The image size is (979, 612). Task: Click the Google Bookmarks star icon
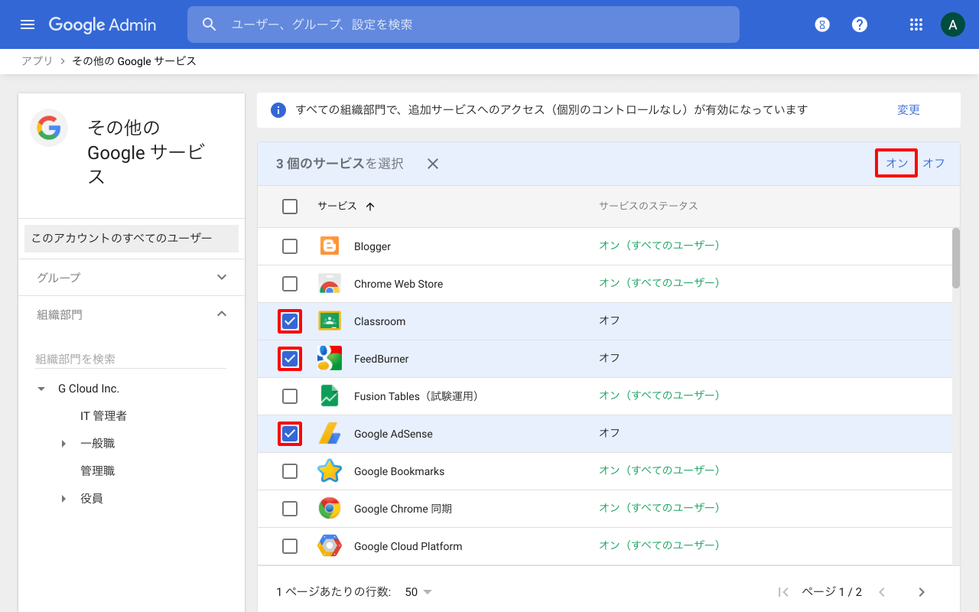(x=330, y=471)
